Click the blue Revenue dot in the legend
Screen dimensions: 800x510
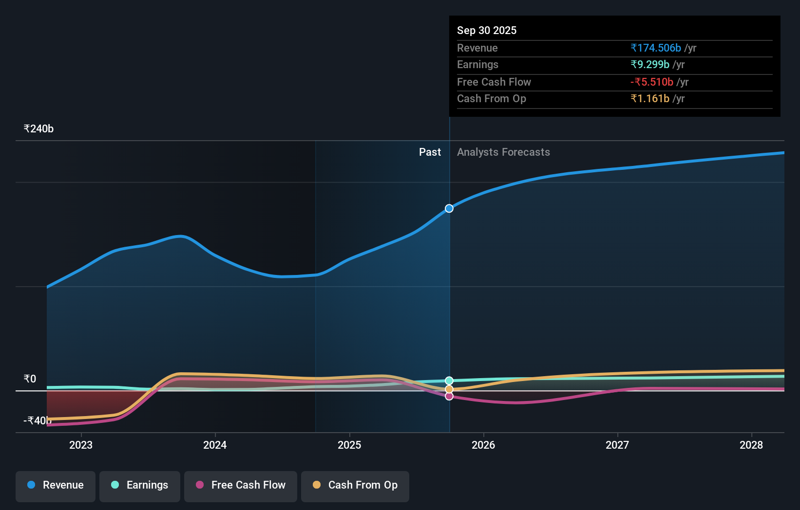click(31, 485)
